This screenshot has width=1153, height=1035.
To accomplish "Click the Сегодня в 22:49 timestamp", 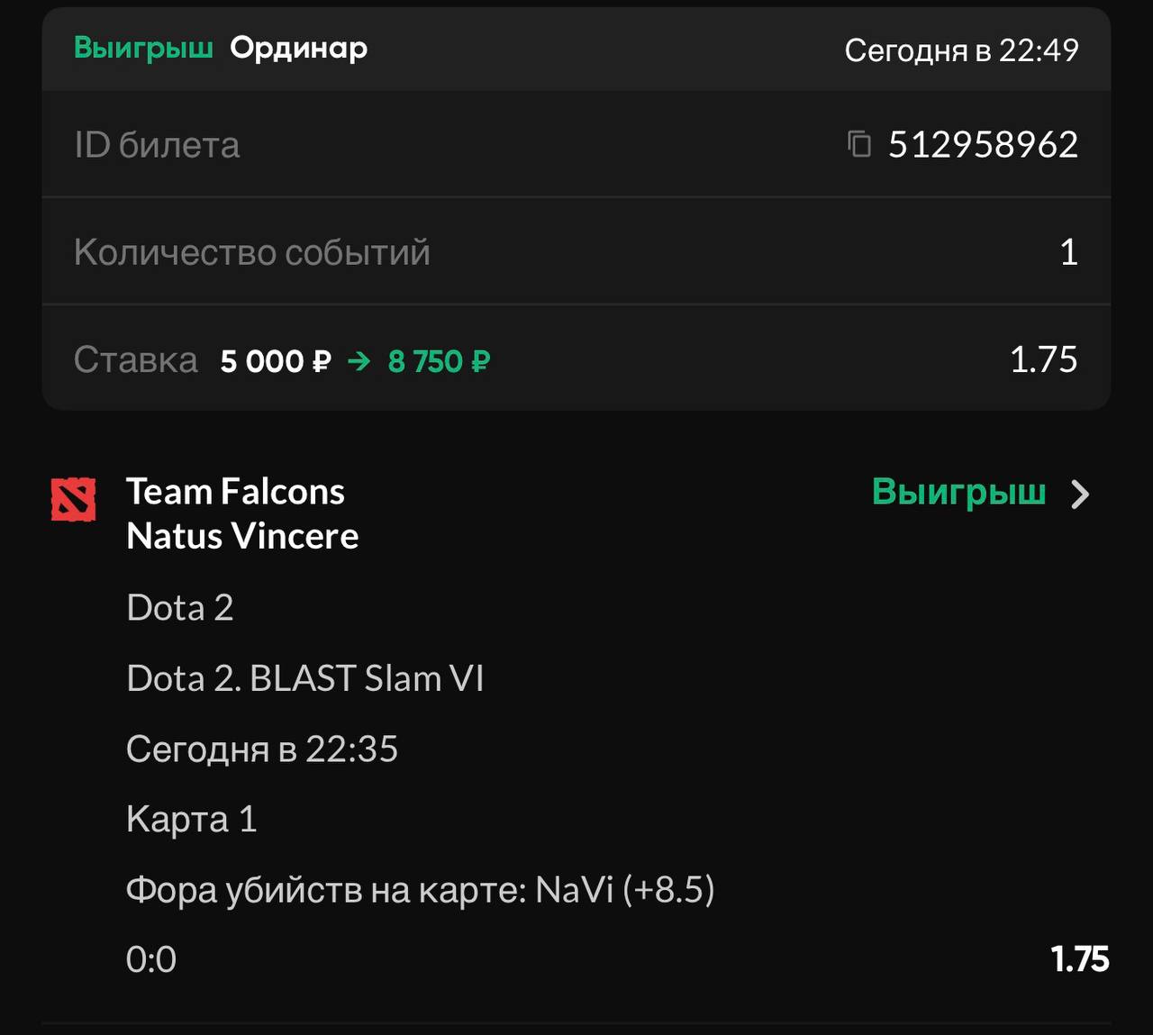I will point(961,50).
